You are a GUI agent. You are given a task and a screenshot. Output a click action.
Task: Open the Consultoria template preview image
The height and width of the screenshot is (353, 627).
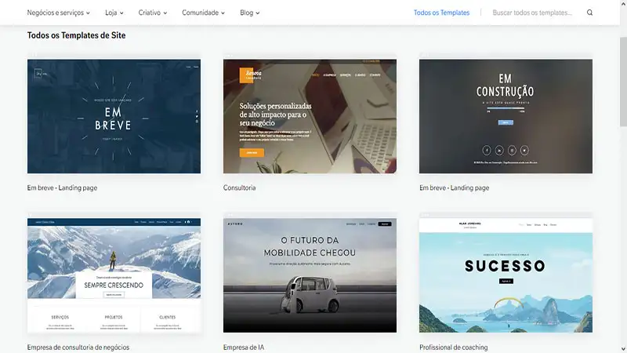pos(310,116)
